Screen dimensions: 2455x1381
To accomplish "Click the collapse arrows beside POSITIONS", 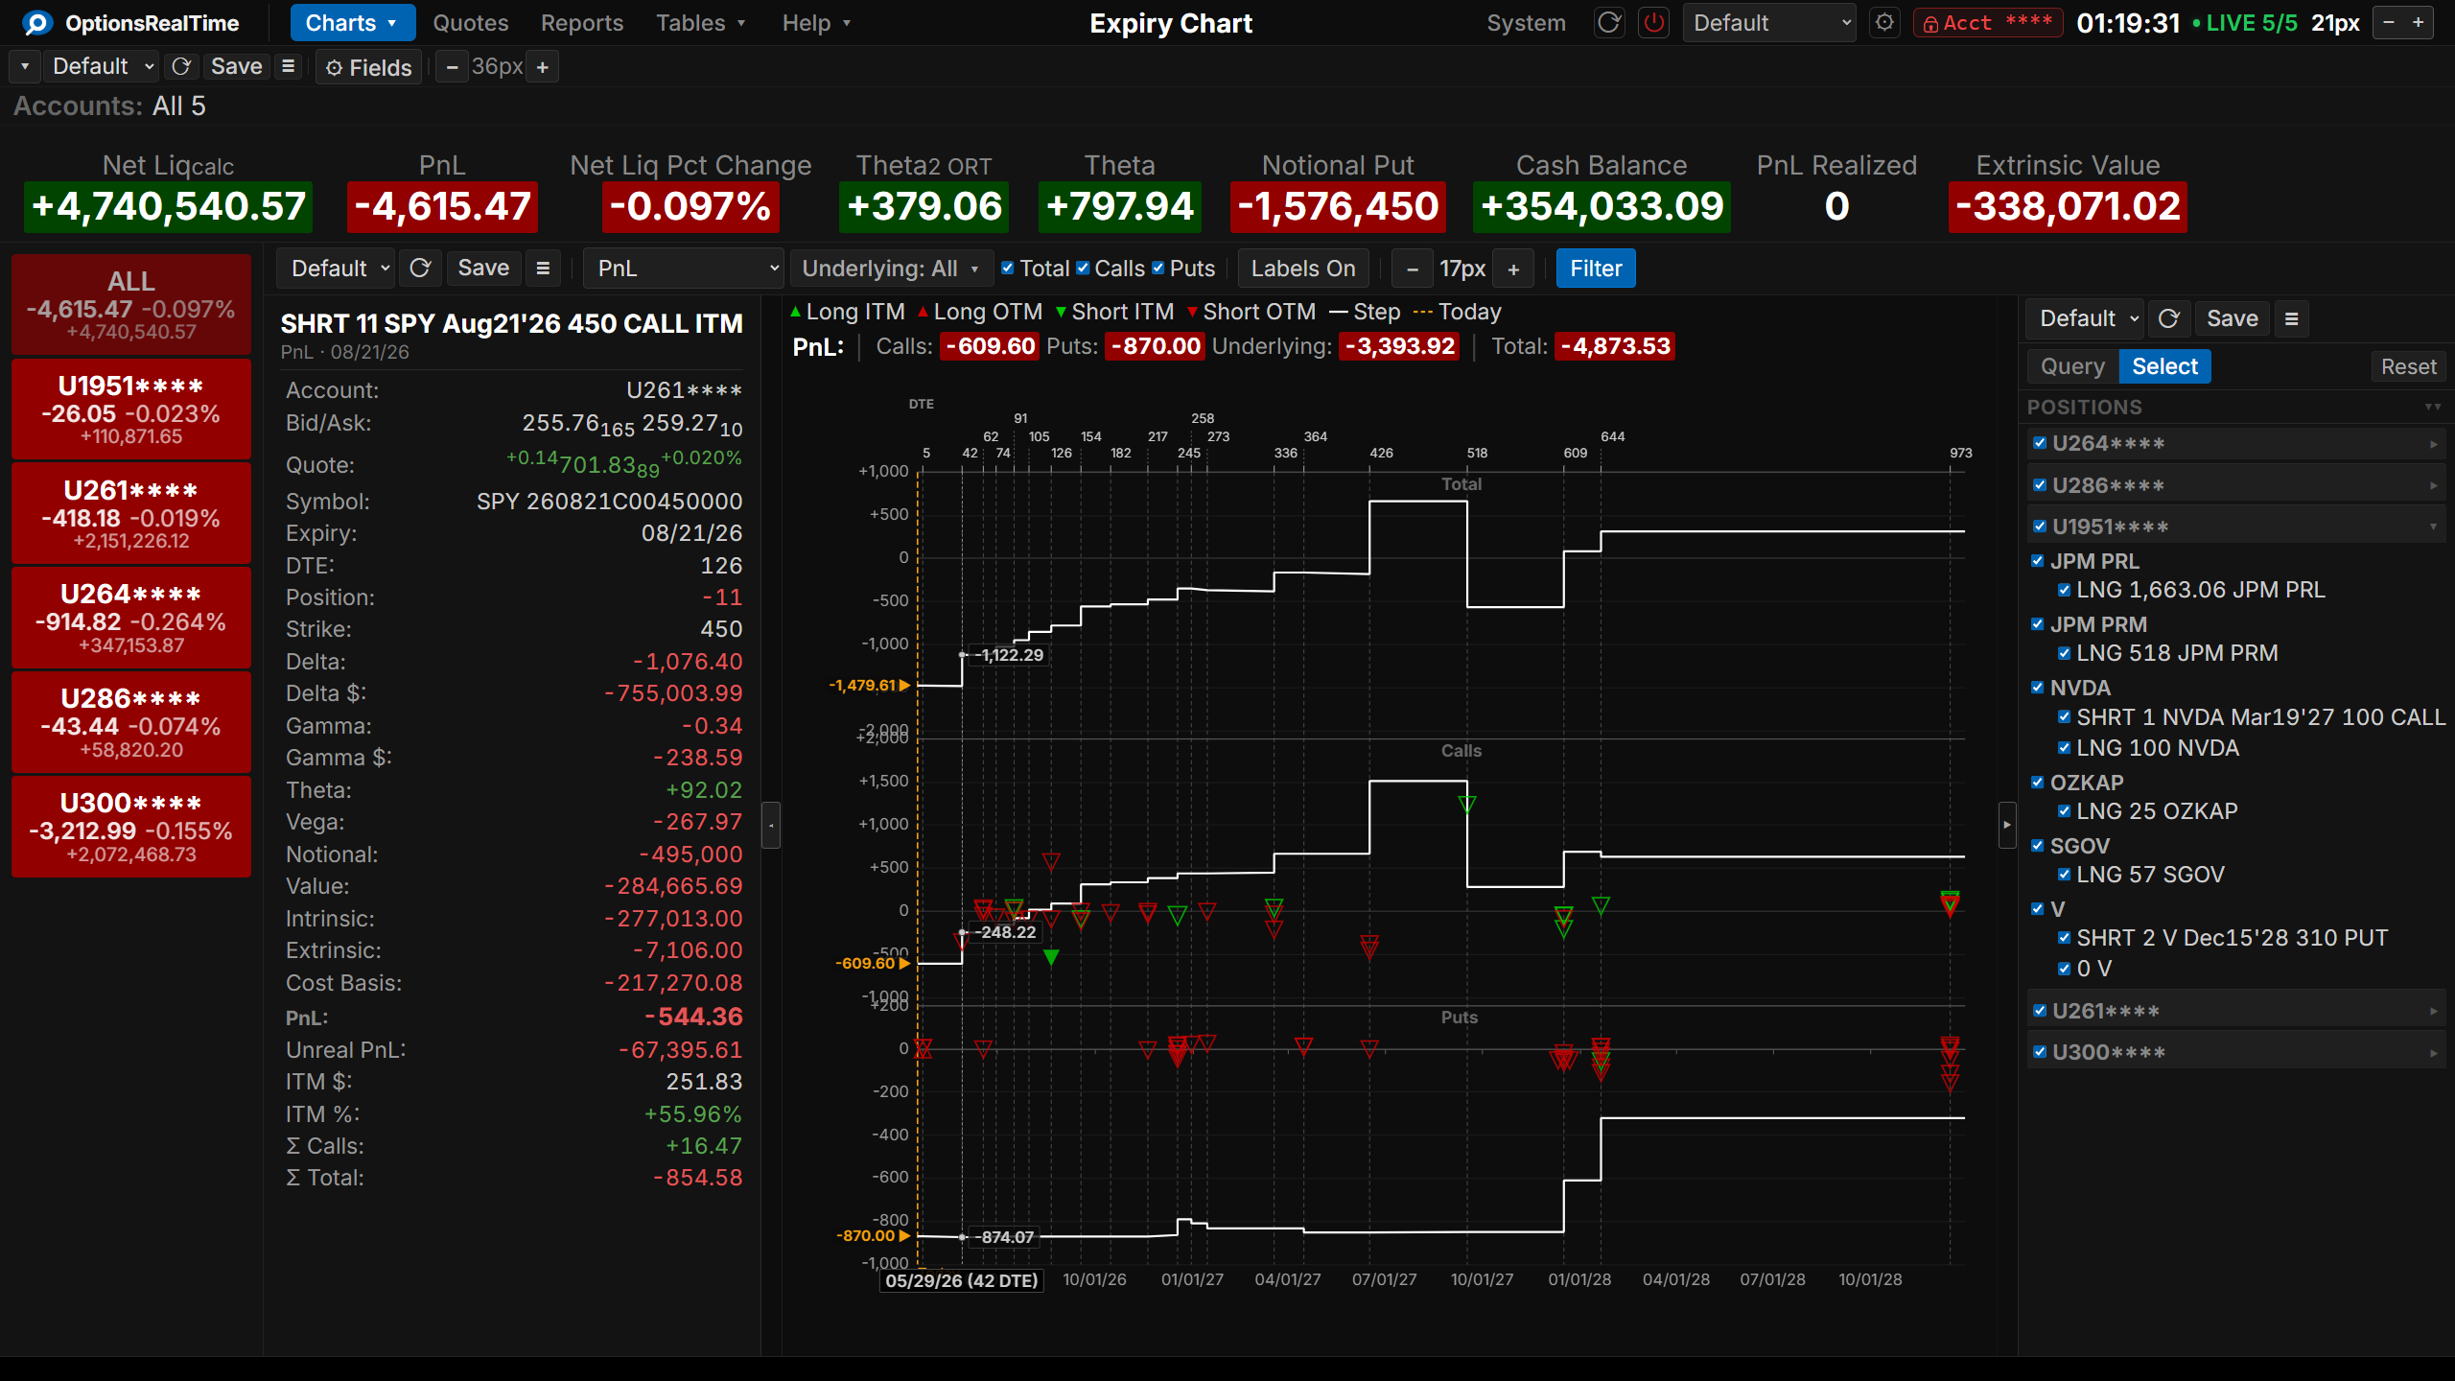I will (2433, 408).
